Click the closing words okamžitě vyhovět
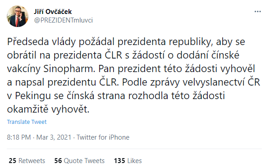Image resolution: width=269 pixels, height=168 pixels. pyautogui.click(x=48, y=109)
